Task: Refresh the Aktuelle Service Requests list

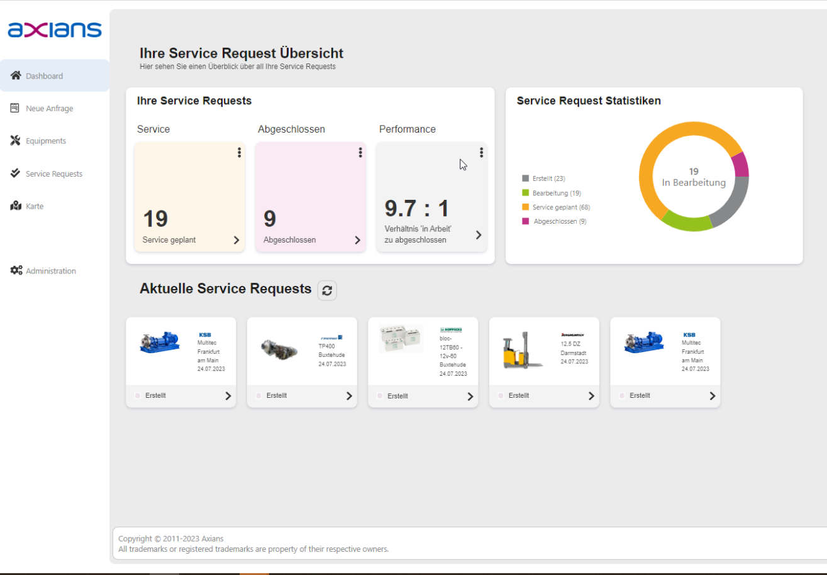Action: point(327,290)
